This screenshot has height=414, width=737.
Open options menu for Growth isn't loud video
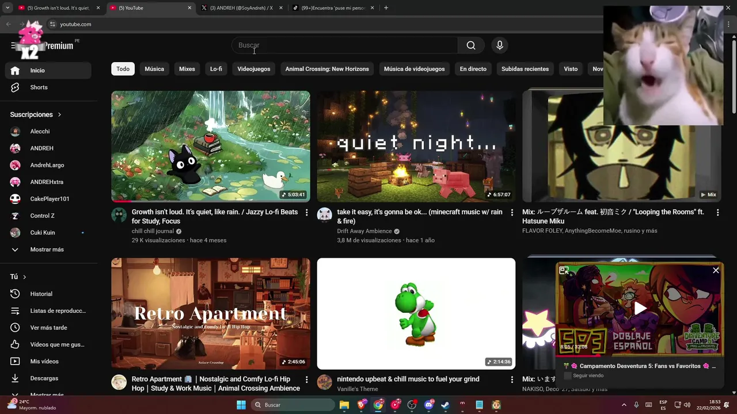(x=306, y=213)
